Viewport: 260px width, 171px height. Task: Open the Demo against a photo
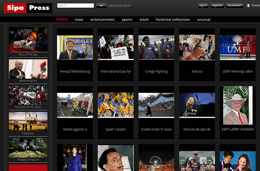click(75, 105)
